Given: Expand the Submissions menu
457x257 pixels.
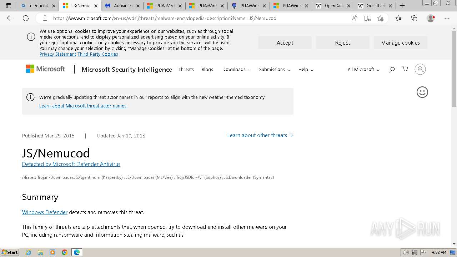Looking at the screenshot, I should [x=275, y=70].
